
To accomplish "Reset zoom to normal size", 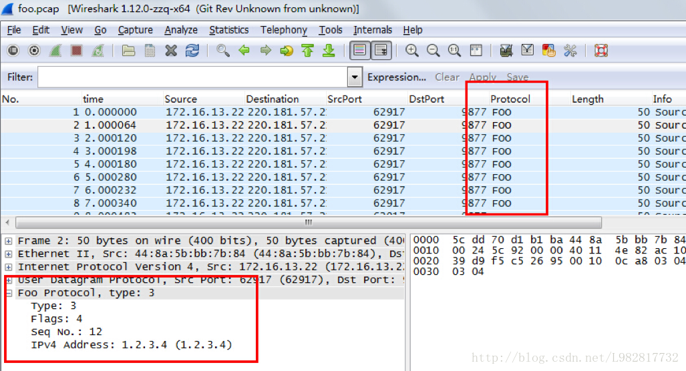I will point(454,51).
